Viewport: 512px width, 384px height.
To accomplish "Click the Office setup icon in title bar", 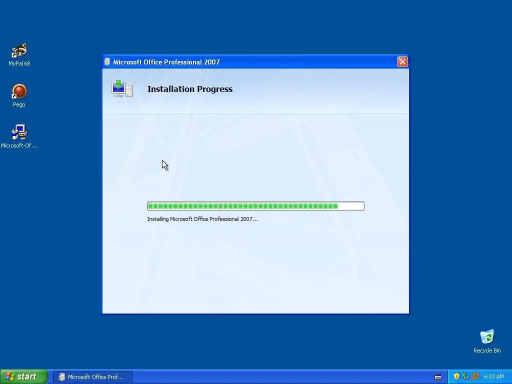I will click(x=107, y=61).
